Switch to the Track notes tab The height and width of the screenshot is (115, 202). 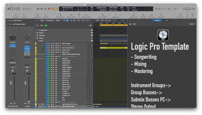pos(167,20)
